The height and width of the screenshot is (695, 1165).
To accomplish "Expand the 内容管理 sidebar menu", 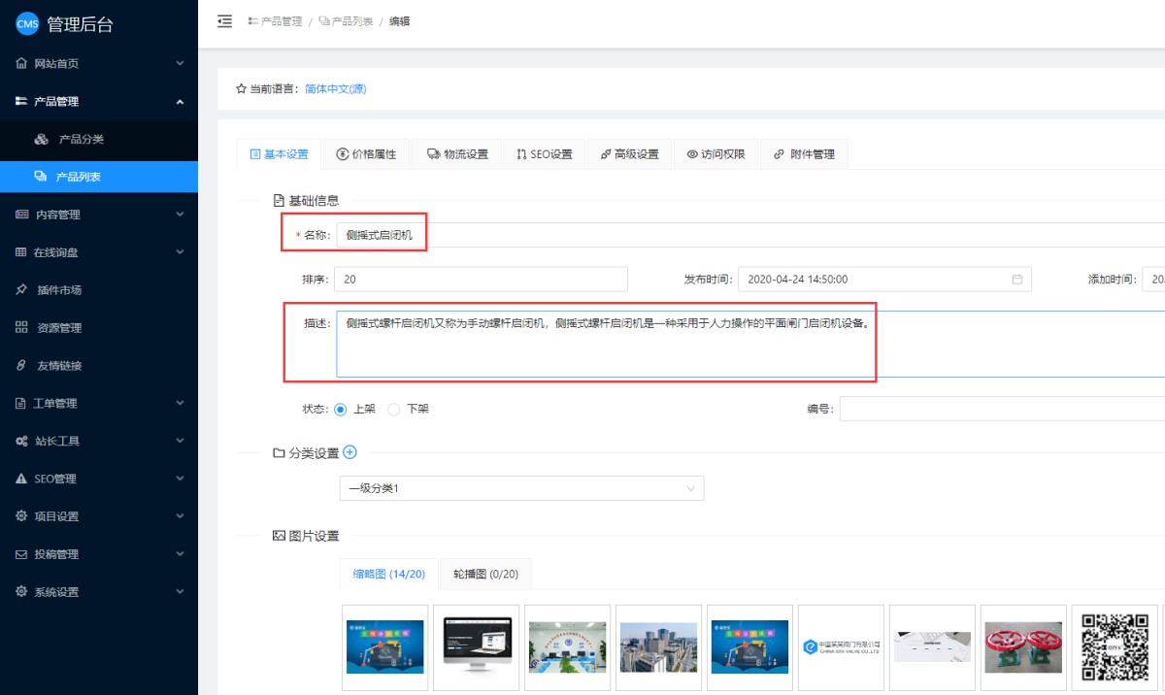I will 98,215.
